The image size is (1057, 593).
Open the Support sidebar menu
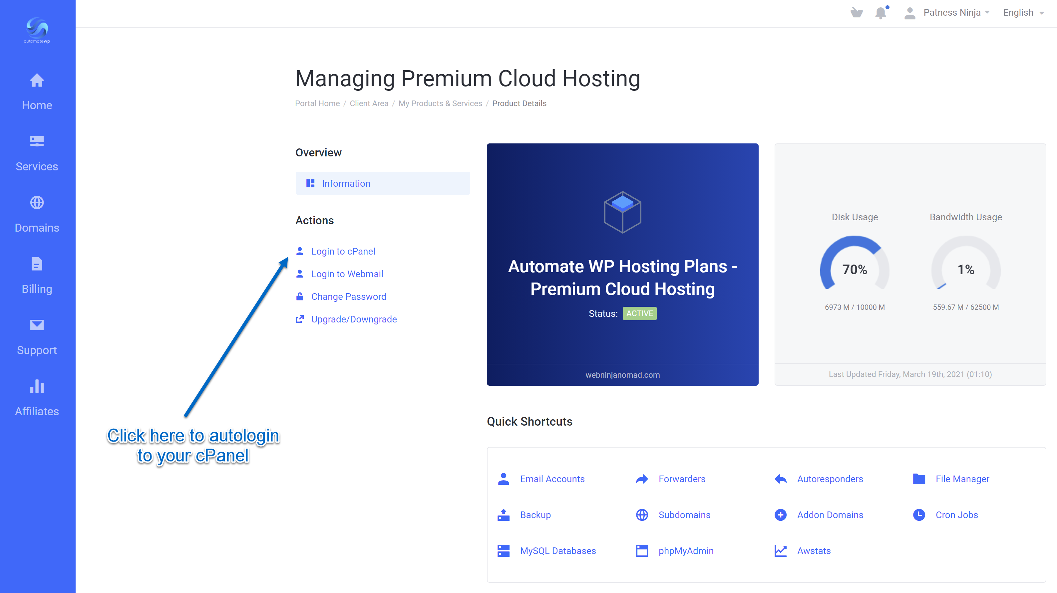click(x=37, y=350)
